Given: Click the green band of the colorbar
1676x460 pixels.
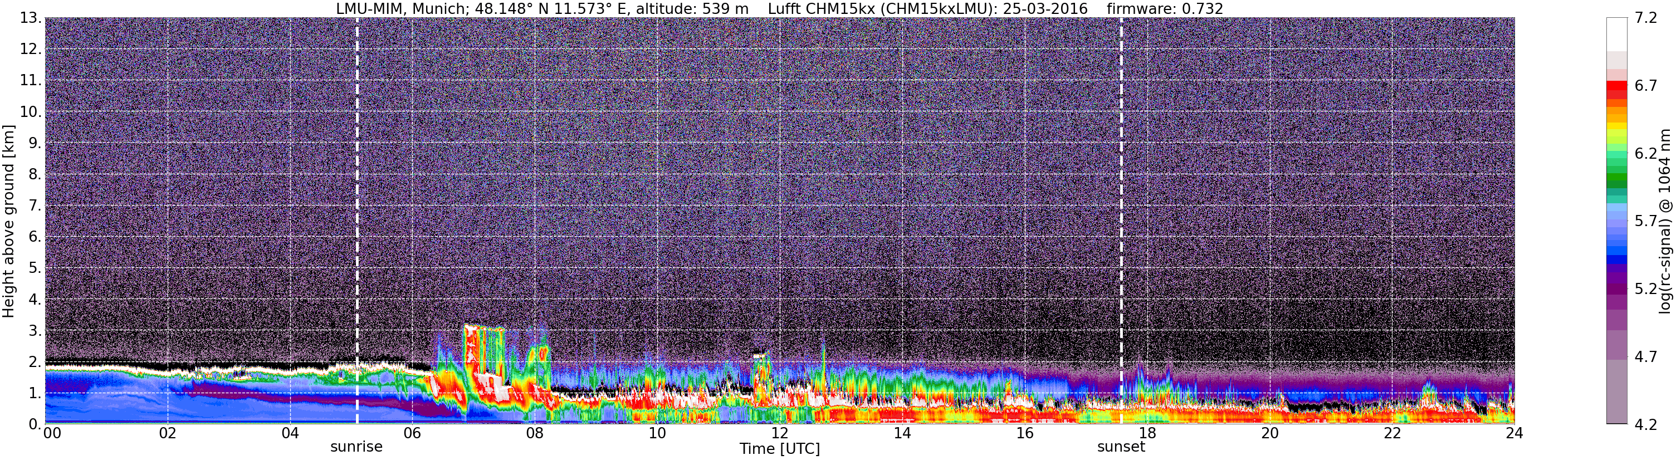Looking at the screenshot, I should 1617,177.
